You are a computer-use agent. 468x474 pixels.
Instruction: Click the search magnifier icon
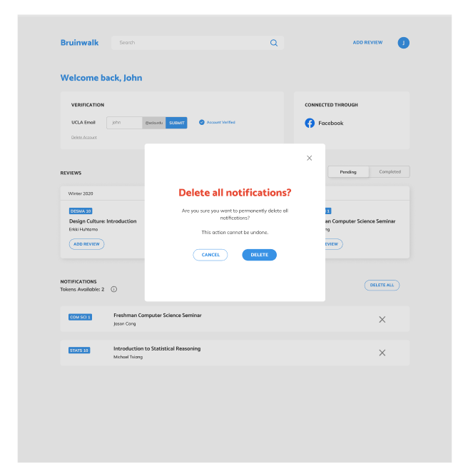[x=273, y=43]
